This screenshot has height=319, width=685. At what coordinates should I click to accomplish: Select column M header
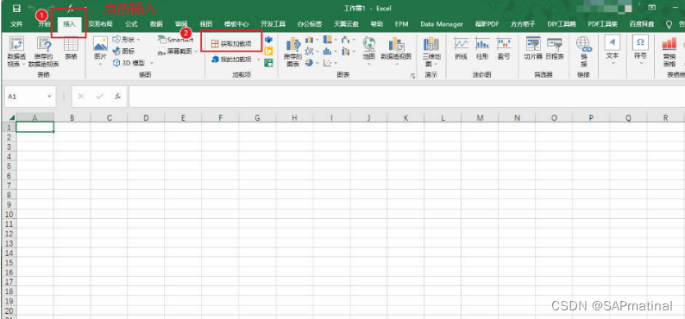481,118
